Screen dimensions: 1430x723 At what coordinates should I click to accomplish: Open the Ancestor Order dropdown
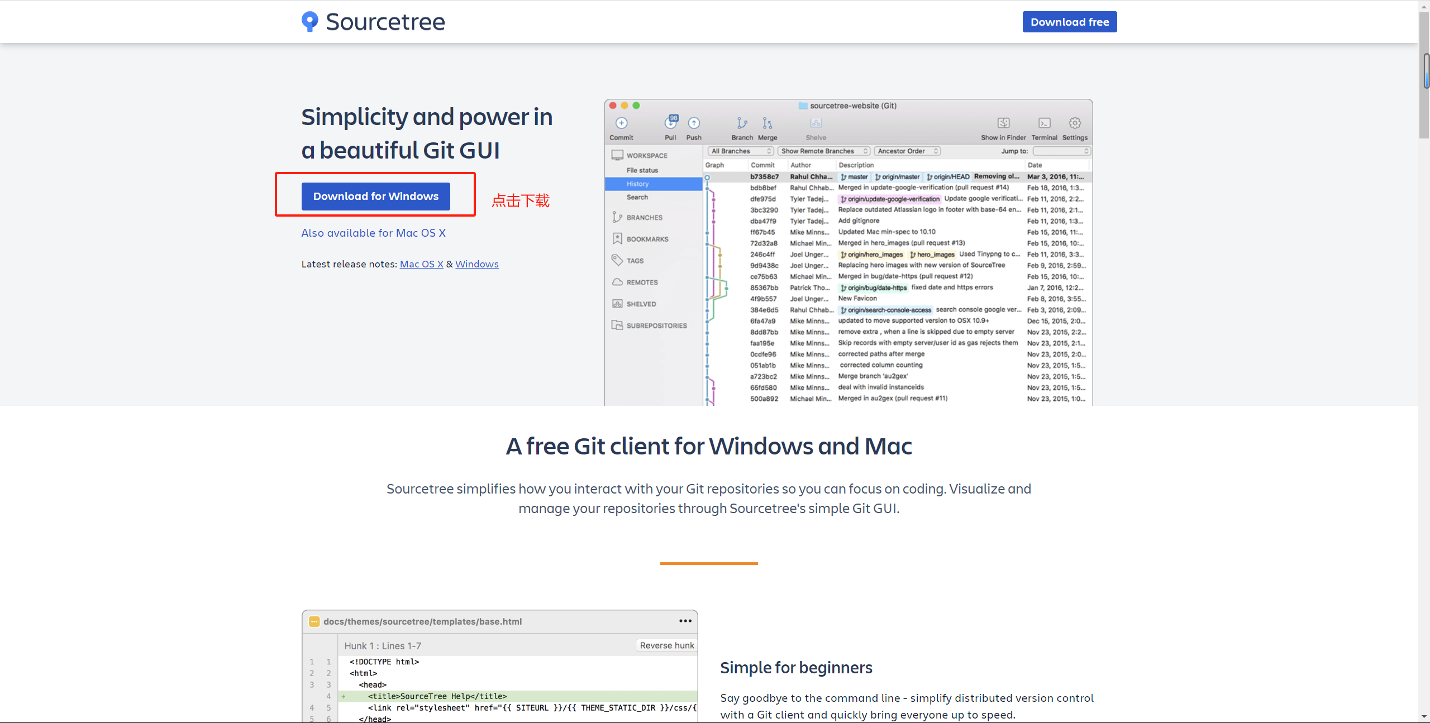tap(907, 151)
